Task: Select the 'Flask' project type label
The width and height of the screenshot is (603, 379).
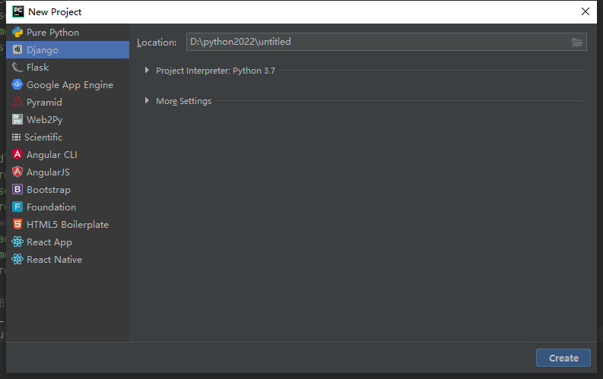Action: click(x=38, y=67)
